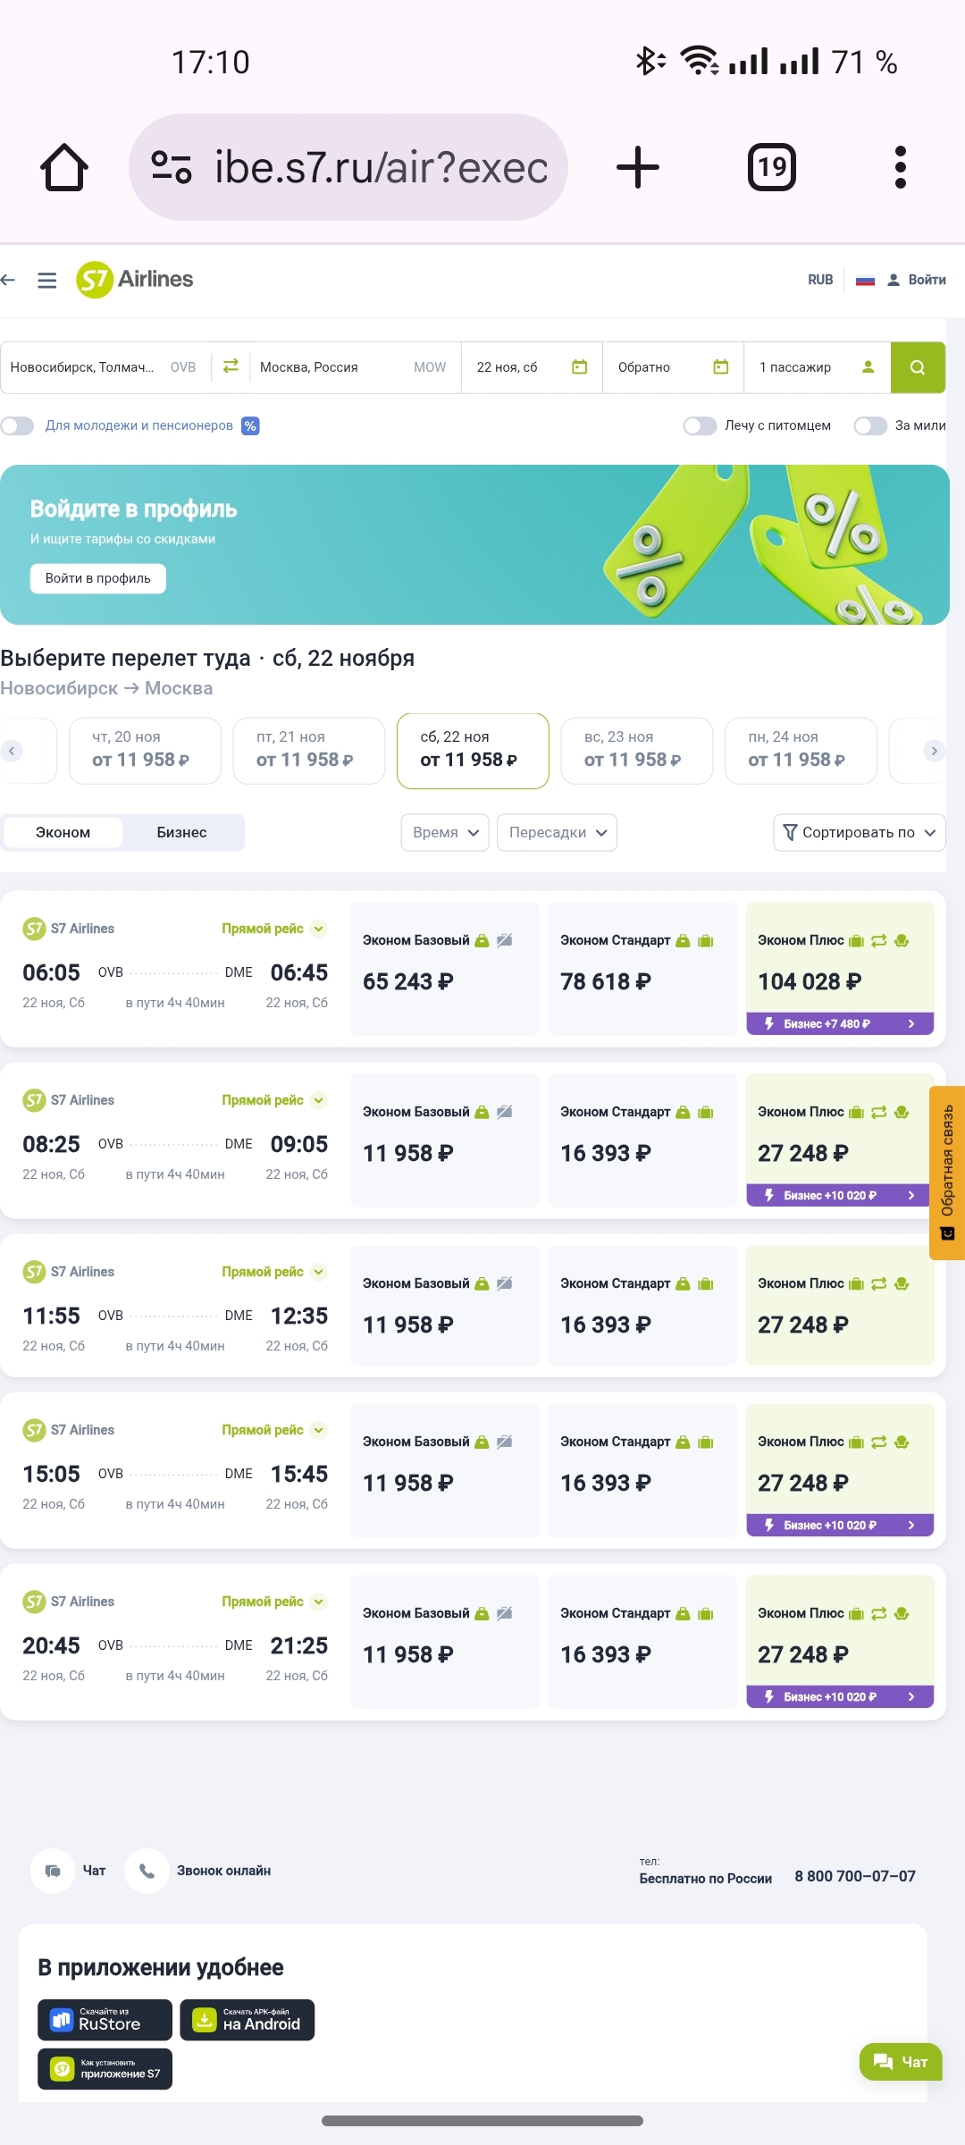This screenshot has width=965, height=2145.
Task: Open departure date calendar icon
Action: tap(580, 367)
